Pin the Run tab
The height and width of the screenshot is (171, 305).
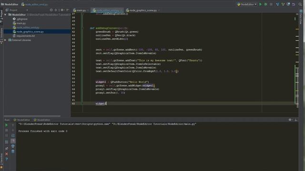[x=6, y=149]
